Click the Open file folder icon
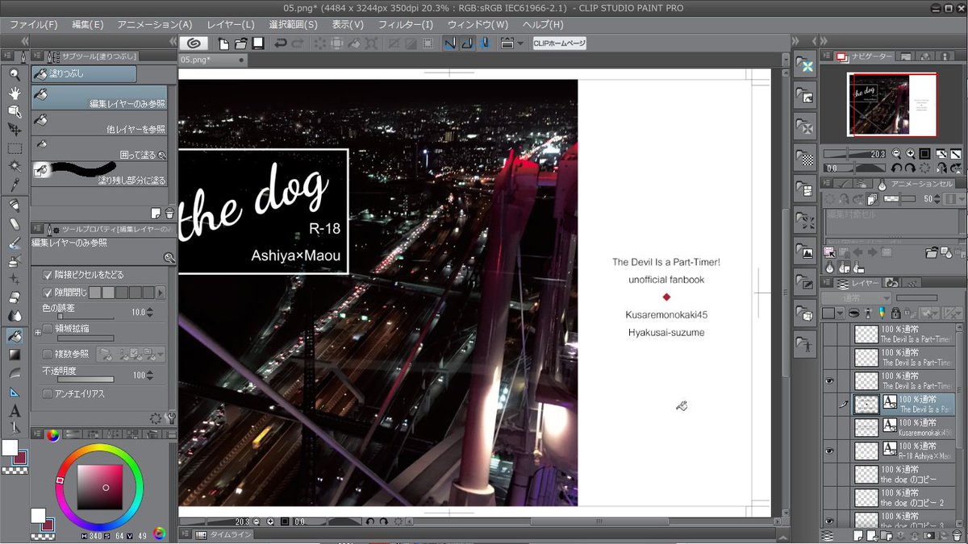The height and width of the screenshot is (544, 968). 240,43
